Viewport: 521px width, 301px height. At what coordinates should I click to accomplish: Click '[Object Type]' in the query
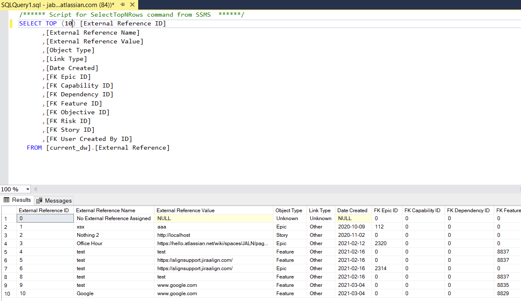(x=70, y=50)
